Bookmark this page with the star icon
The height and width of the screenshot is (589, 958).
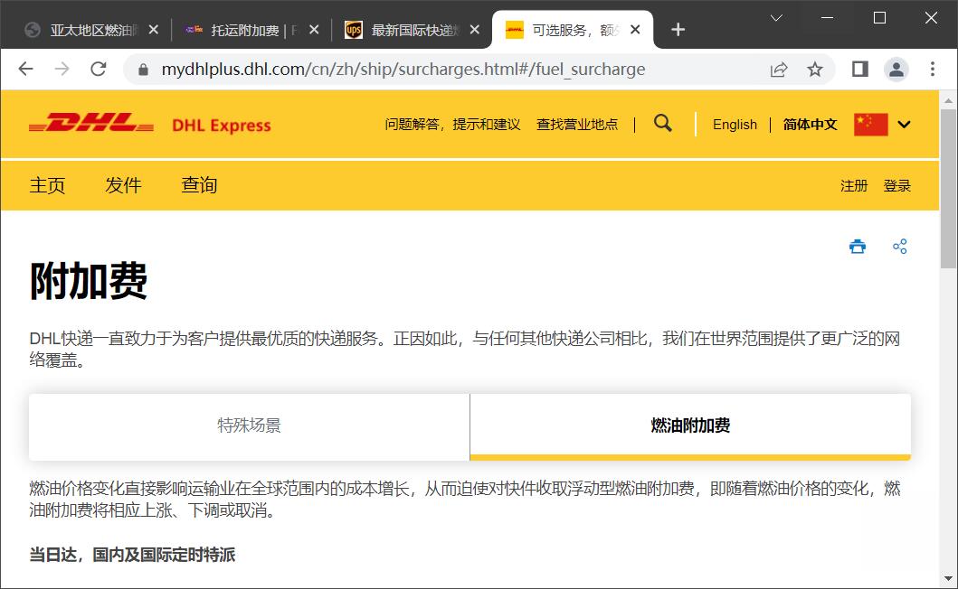[x=814, y=70]
